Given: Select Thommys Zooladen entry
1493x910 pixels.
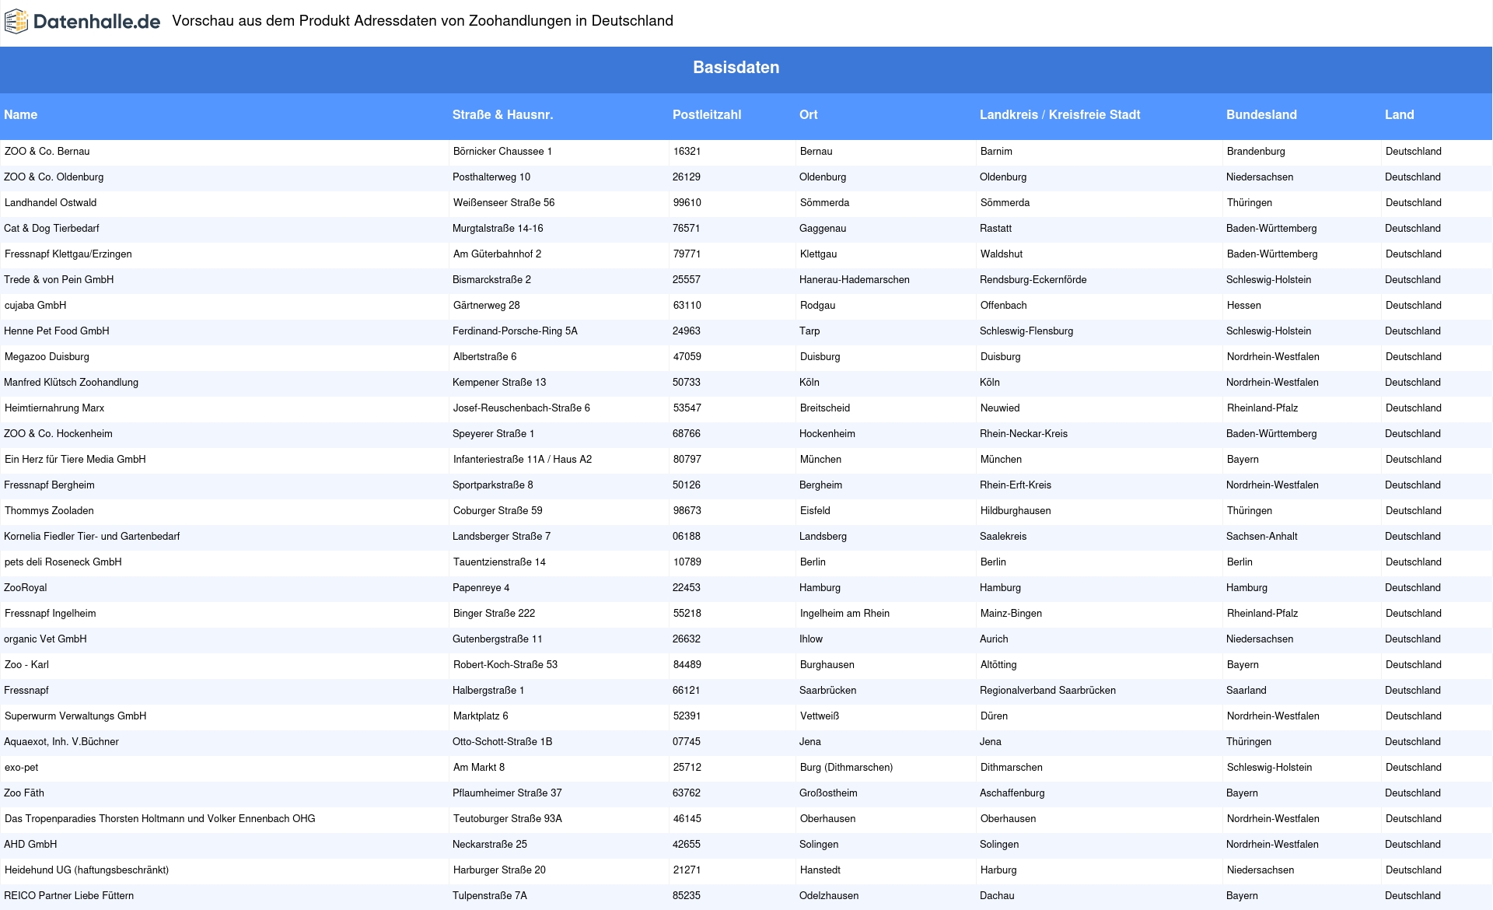Looking at the screenshot, I should tap(49, 511).
